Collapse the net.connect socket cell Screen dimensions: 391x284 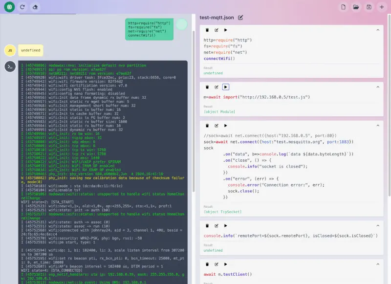(377, 126)
